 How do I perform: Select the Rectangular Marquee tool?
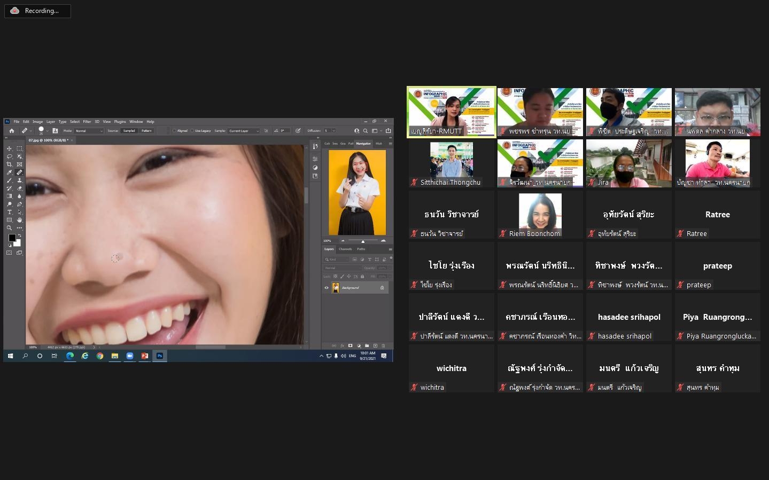click(19, 148)
